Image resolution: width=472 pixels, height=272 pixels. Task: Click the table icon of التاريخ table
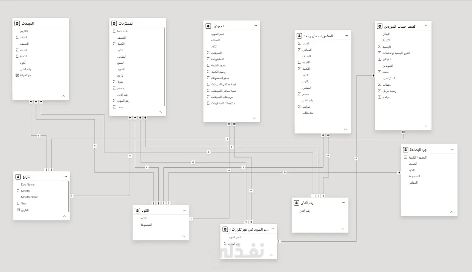tap(19, 177)
